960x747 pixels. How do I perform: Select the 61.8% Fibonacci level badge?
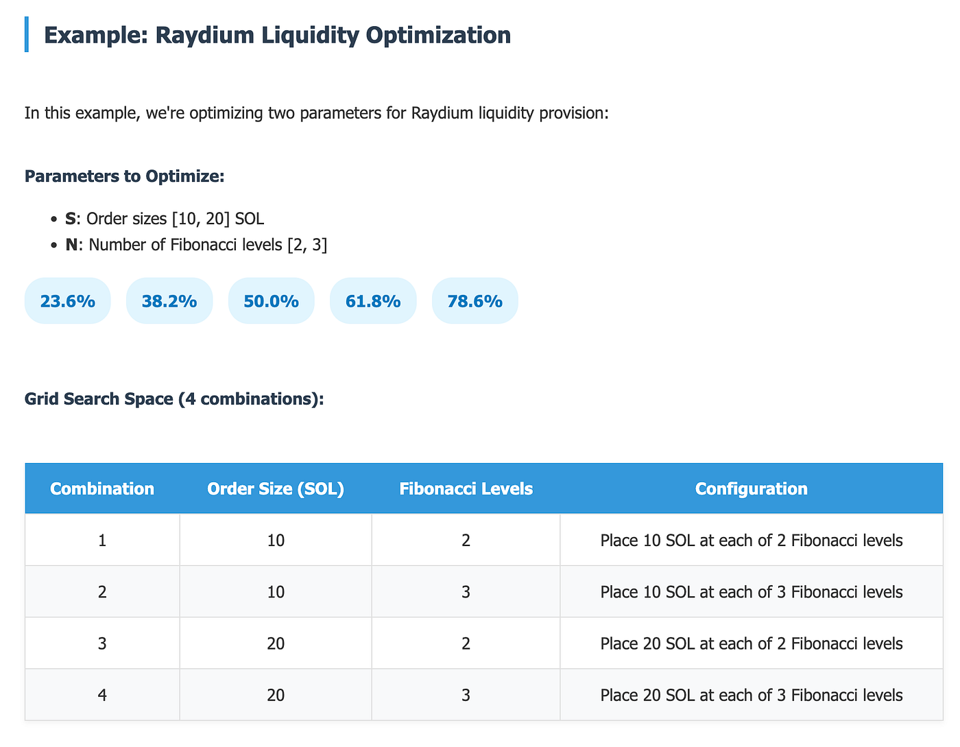point(372,300)
